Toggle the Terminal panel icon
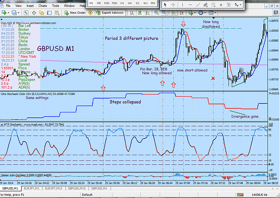The height and width of the screenshot is (198, 280). (x=49, y=13)
